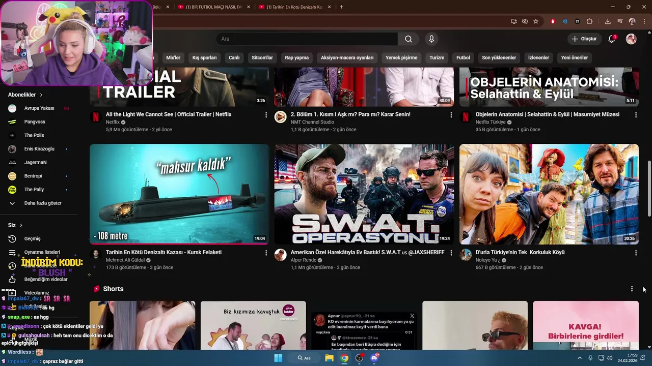Click the search magnifier button
The image size is (652, 366).
(x=409, y=39)
